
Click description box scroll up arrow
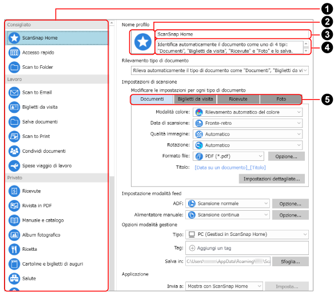coord(306,44)
